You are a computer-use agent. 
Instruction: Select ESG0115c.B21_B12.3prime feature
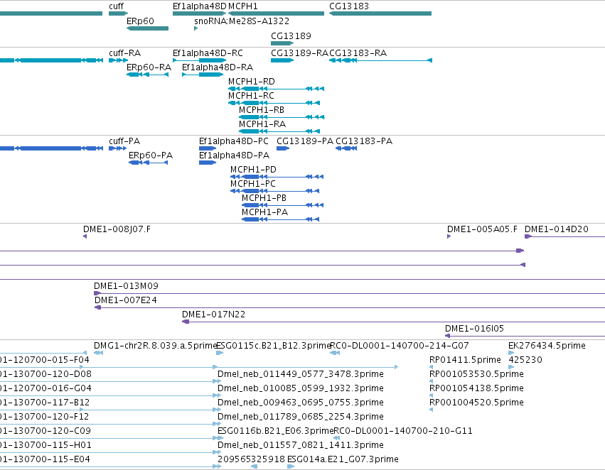tap(220, 353)
